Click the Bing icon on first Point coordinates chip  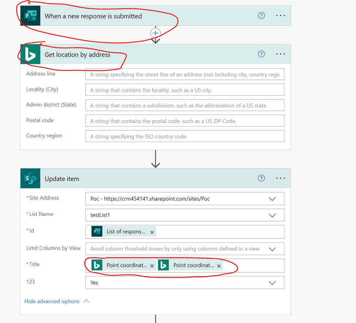coord(96,265)
